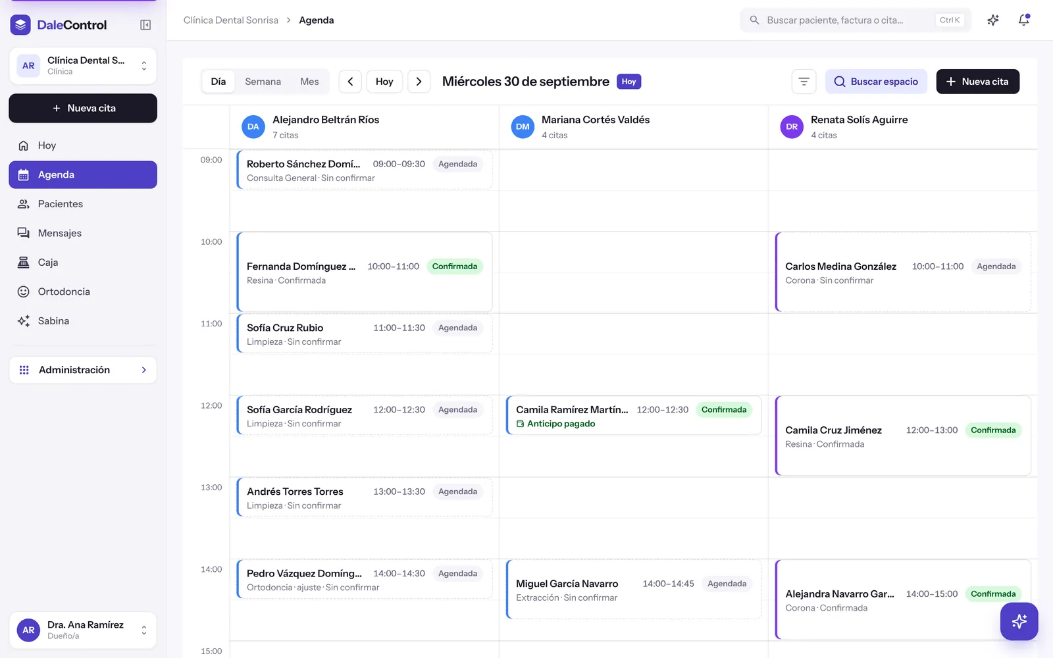Open Pedro Vázquez 14:00 appointment
This screenshot has width=1053, height=658.
(365, 580)
